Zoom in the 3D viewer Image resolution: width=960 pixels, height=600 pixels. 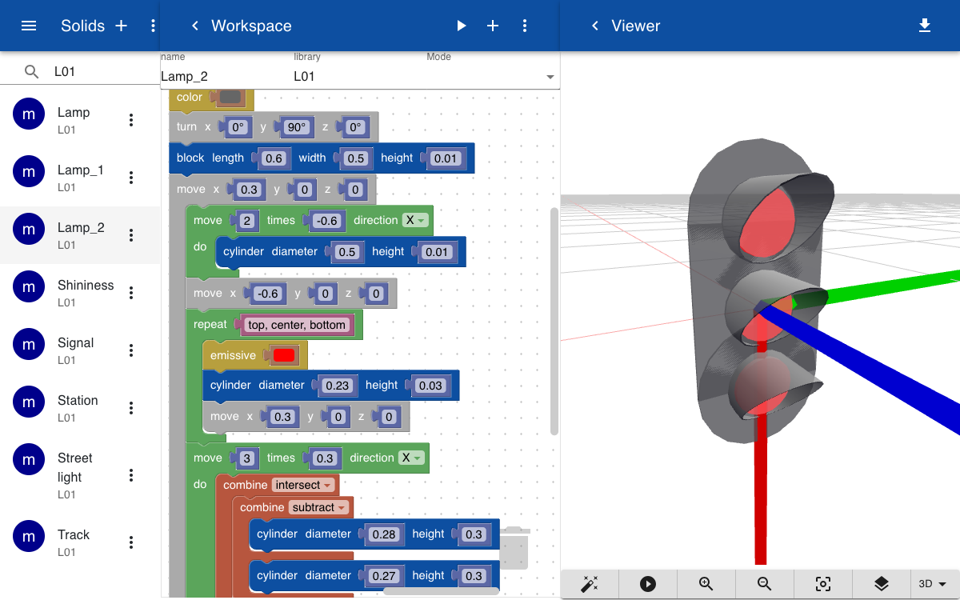click(x=706, y=584)
